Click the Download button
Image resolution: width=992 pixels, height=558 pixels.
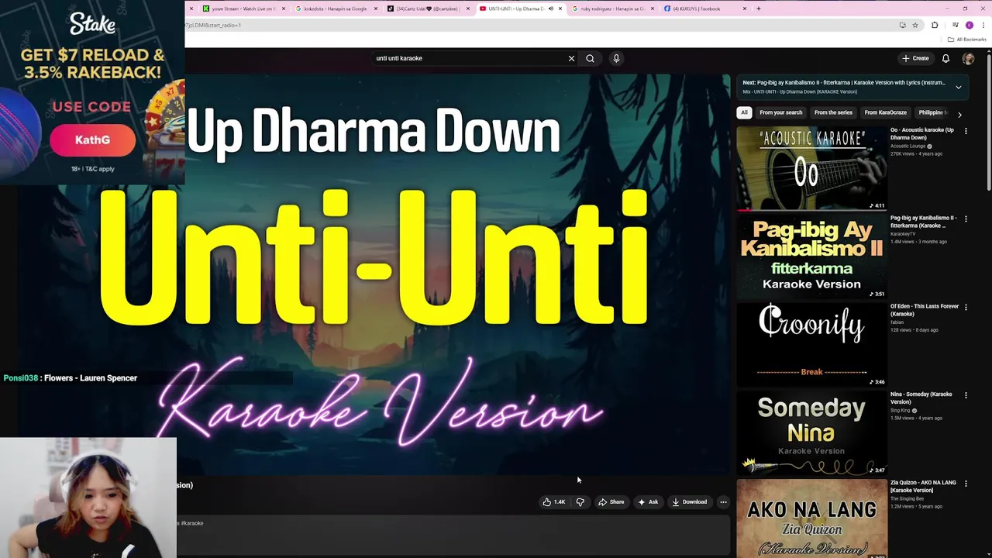tap(689, 502)
